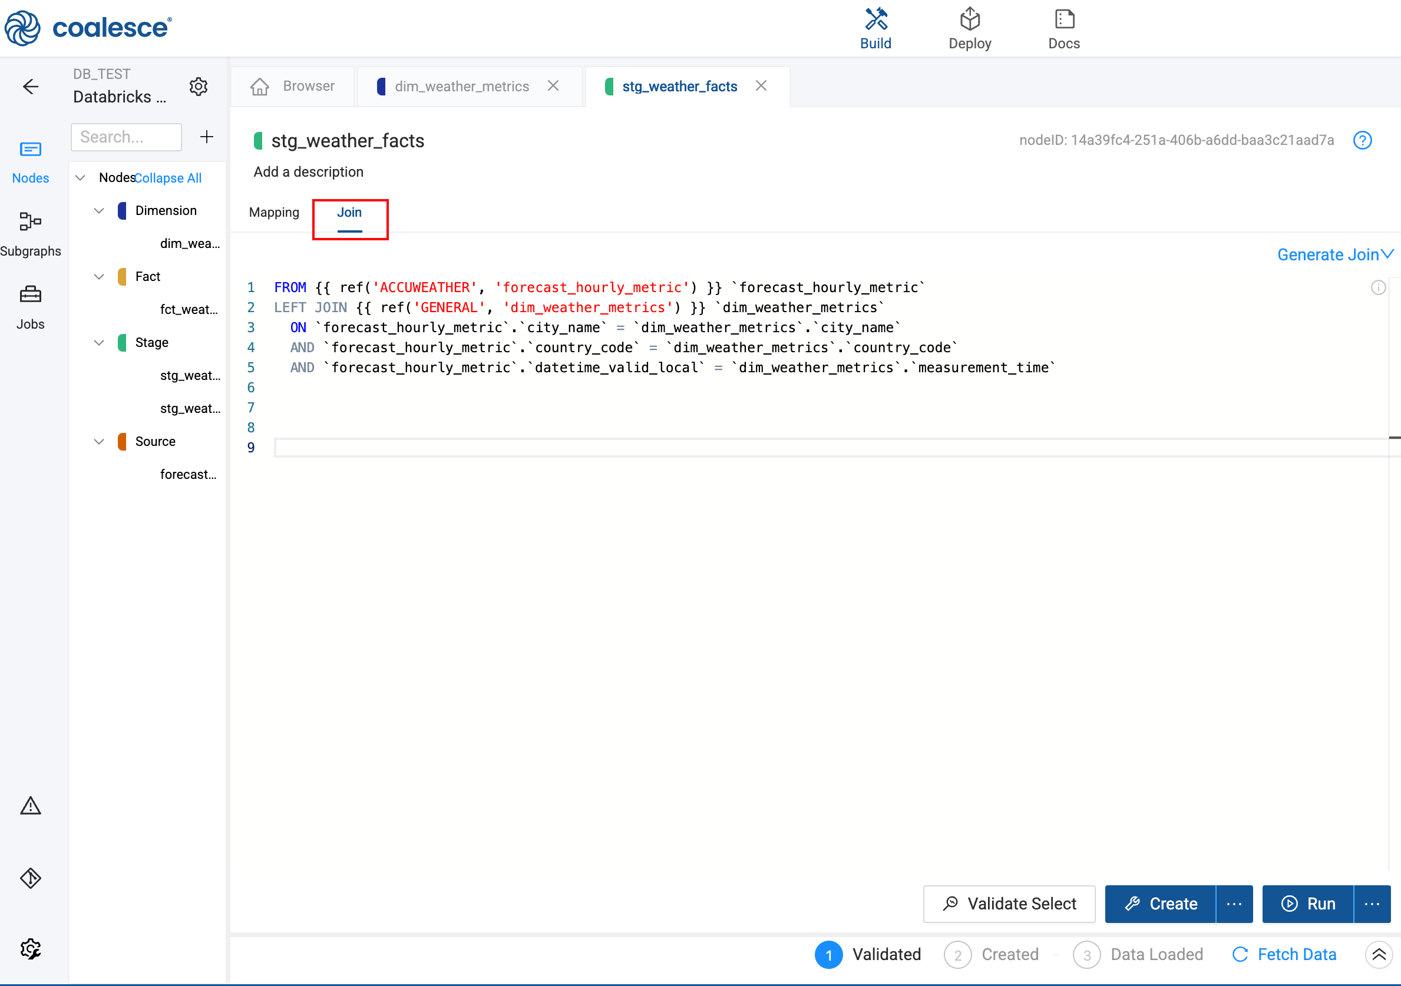Click the Created step indicator
Screen dimensions: 1401x986
tap(991, 954)
